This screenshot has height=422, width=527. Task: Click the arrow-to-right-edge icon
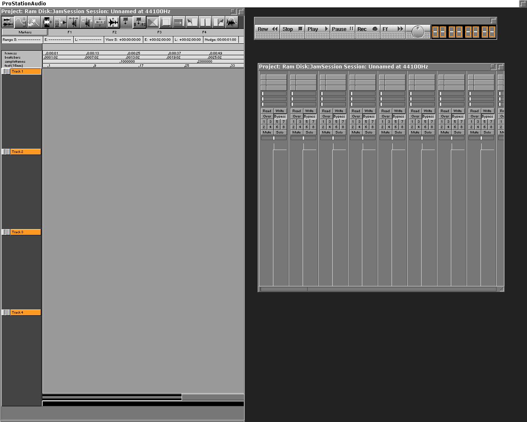coord(179,22)
